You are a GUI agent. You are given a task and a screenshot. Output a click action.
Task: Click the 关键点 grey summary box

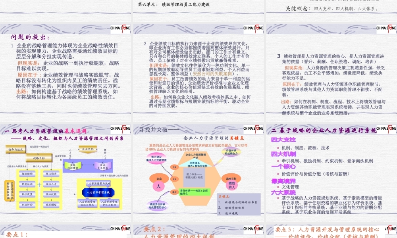click(239, 205)
